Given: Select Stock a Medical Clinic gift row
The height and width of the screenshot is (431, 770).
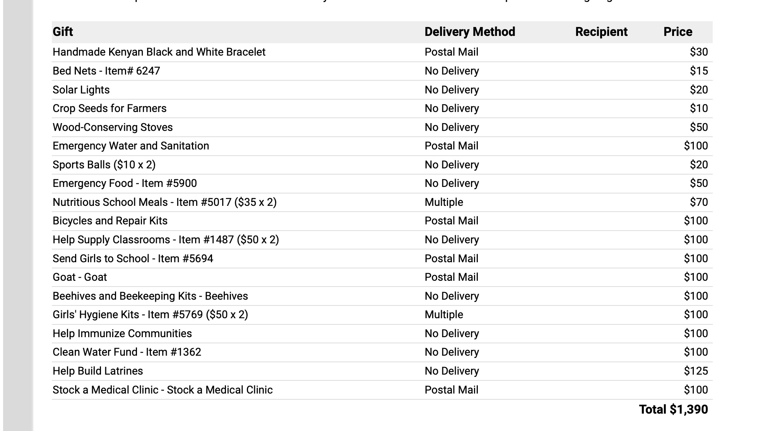Looking at the screenshot, I should [x=163, y=390].
